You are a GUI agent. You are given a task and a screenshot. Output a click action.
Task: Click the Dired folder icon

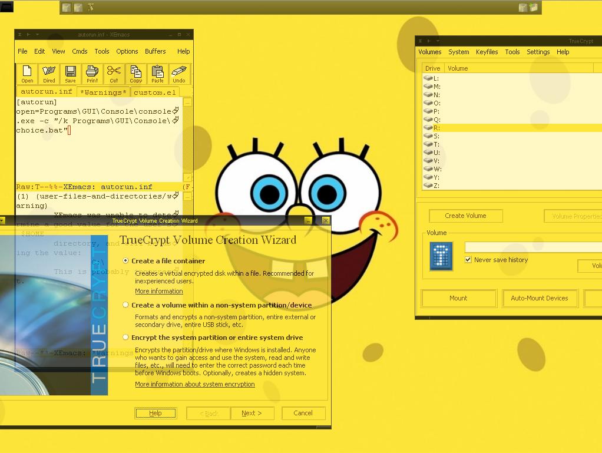click(x=49, y=74)
